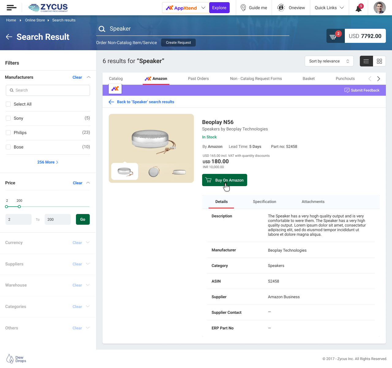The width and height of the screenshot is (392, 368).
Task: View notifications via the bell icon
Action: pyautogui.click(x=358, y=8)
